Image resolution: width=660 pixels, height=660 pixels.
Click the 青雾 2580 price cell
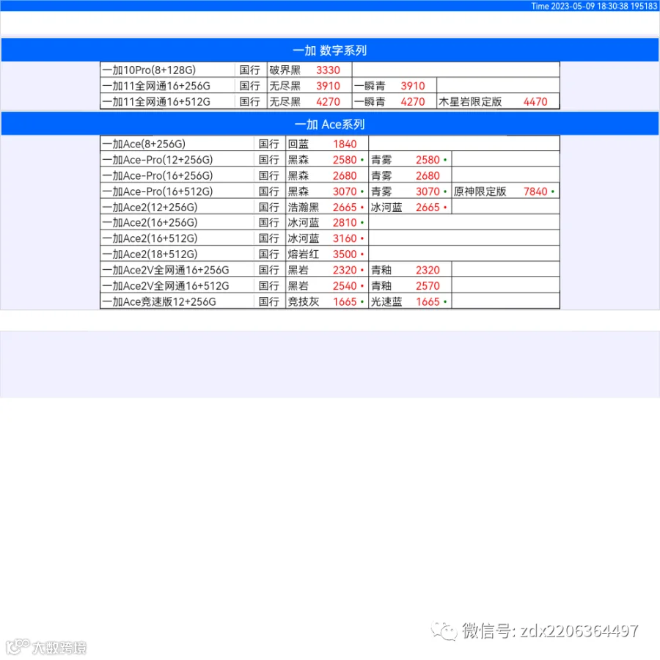pyautogui.click(x=410, y=160)
